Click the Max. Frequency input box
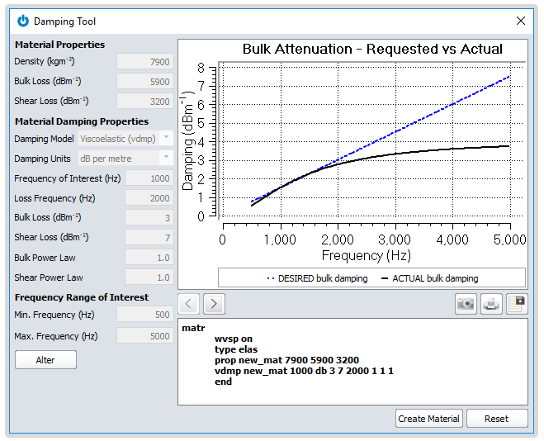Viewport: 544px width, 441px height. pos(144,336)
